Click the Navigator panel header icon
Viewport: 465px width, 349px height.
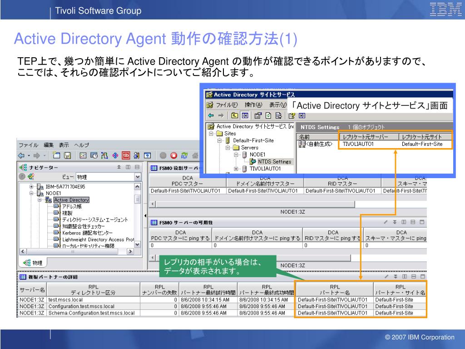coord(23,167)
